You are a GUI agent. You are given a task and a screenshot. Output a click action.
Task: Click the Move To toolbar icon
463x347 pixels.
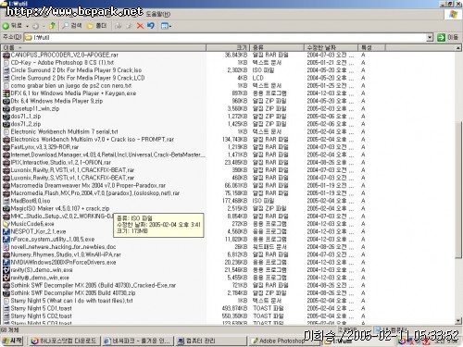click(119, 26)
